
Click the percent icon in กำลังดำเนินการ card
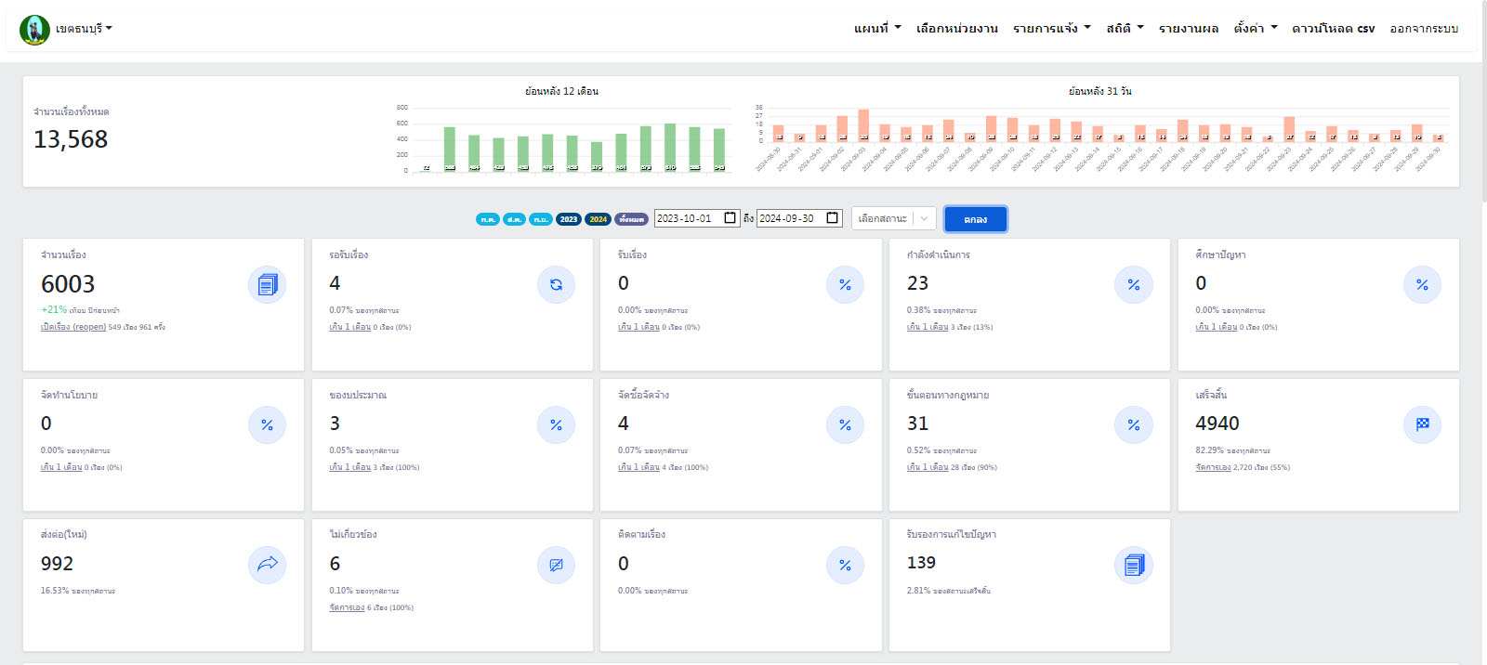[1133, 285]
